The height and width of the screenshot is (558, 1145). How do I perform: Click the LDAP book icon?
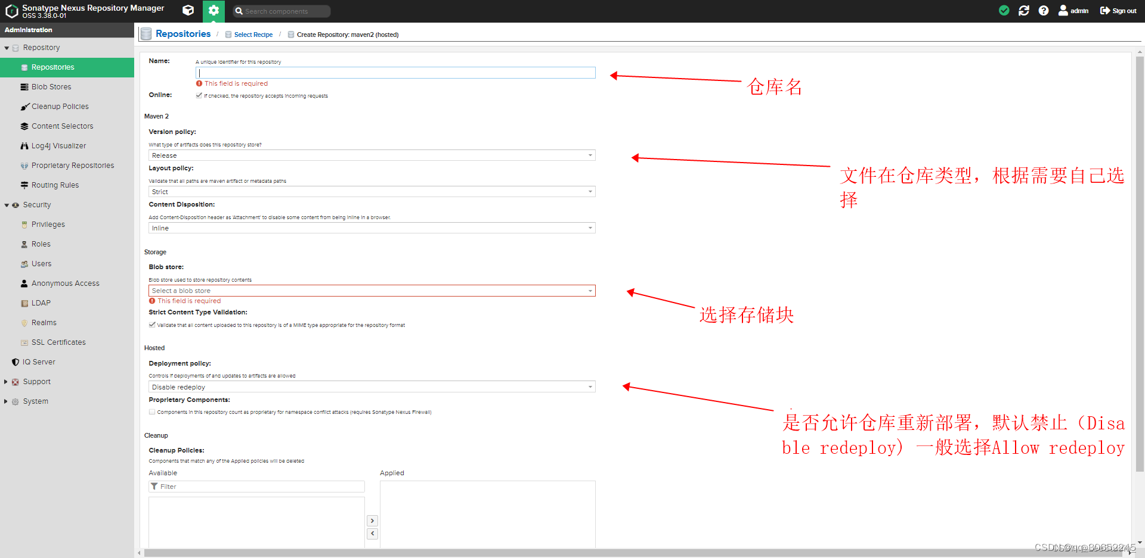click(24, 303)
